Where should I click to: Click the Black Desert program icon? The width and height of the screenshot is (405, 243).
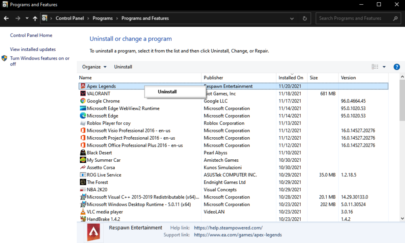click(83, 153)
